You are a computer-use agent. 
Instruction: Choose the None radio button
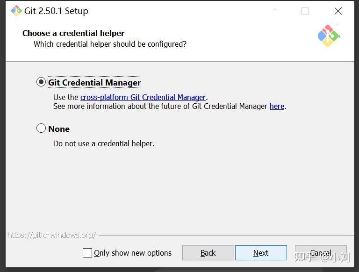tap(41, 128)
